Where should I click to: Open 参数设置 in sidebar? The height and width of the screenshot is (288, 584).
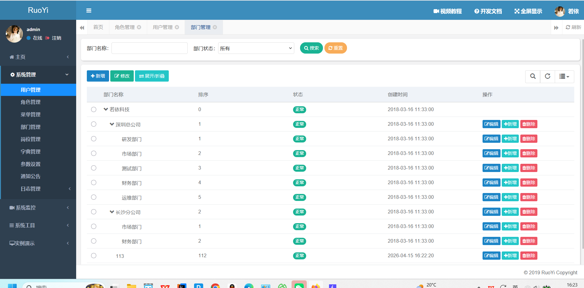38,164
